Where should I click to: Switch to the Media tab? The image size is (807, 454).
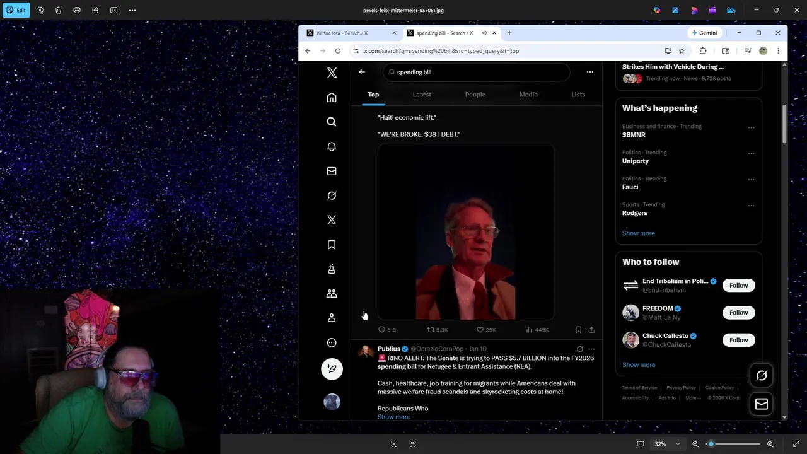click(x=528, y=95)
